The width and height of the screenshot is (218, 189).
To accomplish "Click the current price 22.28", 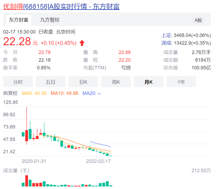I will [x=17, y=42].
